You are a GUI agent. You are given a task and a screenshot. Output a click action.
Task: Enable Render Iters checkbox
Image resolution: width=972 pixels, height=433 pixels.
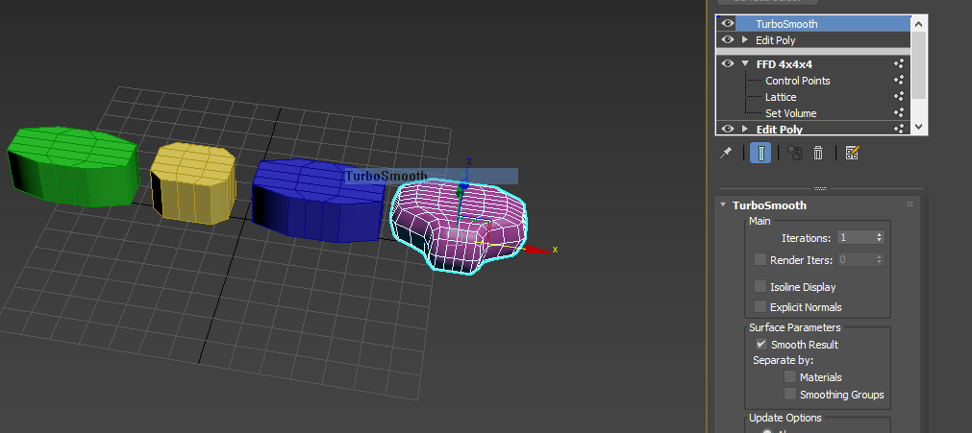(760, 259)
